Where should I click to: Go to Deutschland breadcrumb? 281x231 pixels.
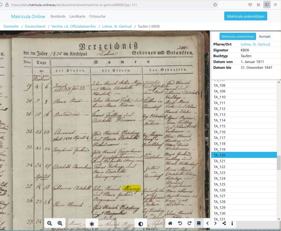(35, 26)
